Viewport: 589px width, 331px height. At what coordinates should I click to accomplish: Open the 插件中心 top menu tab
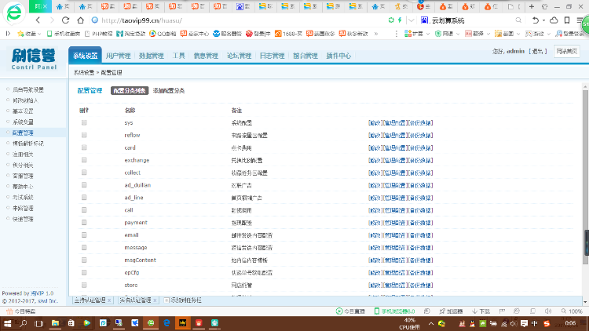pos(338,56)
